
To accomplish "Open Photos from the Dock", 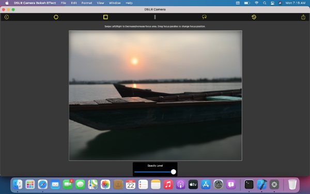I will pyautogui.click(x=105, y=185).
